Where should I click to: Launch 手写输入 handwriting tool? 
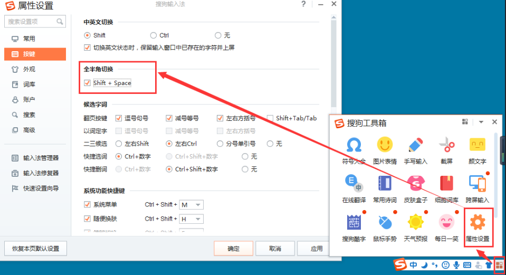pos(416,150)
